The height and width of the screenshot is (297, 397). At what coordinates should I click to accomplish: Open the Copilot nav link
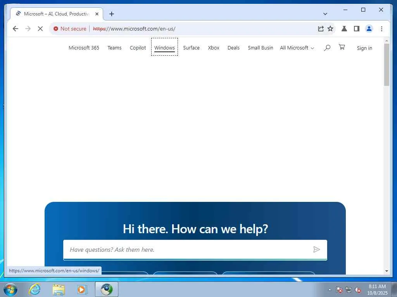tap(138, 48)
